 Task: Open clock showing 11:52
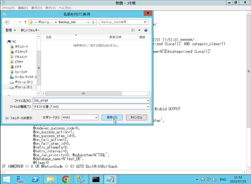(238, 179)
